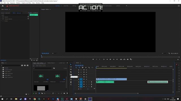
Task: Open the File menu
Action: click(x=1, y=3)
